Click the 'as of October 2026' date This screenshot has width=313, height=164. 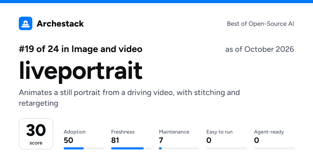point(260,49)
